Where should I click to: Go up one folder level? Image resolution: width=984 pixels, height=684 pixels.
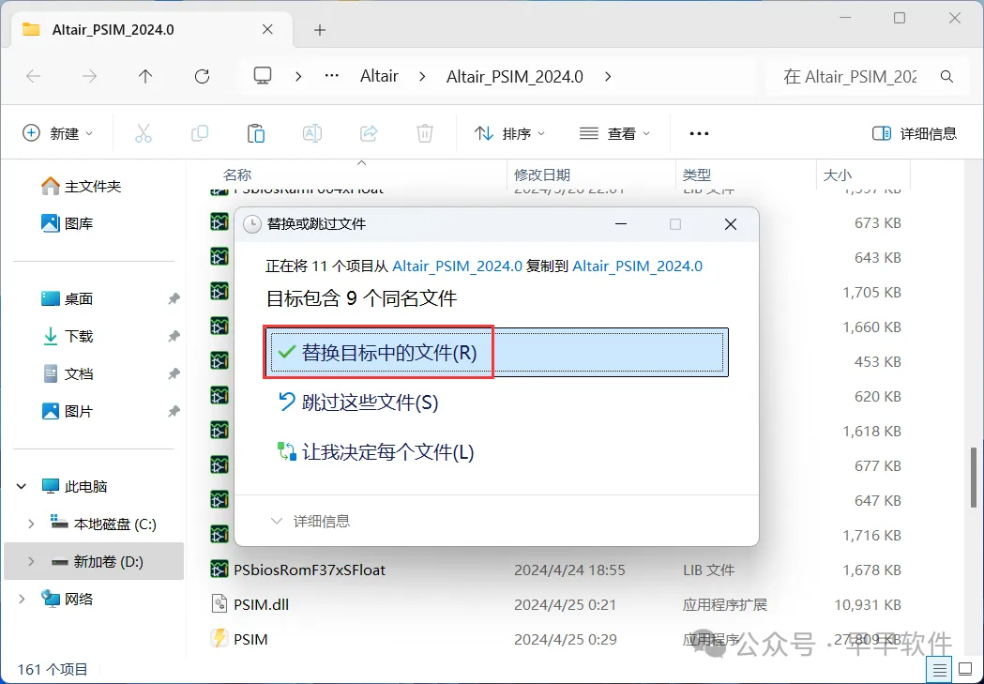pos(145,77)
